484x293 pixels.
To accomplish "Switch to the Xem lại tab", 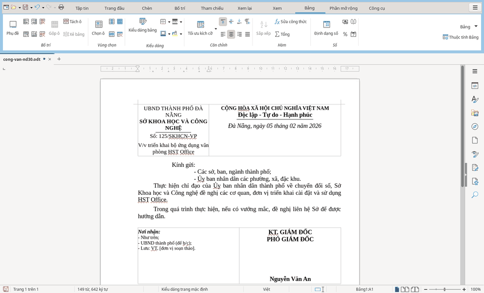I will 244,8.
